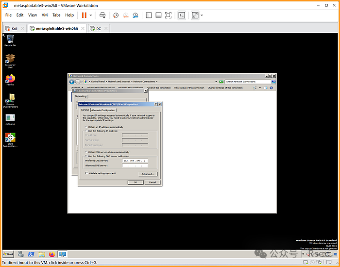340x267 pixels.
Task: Take a snapshot of this VM
Action: tap(116, 15)
